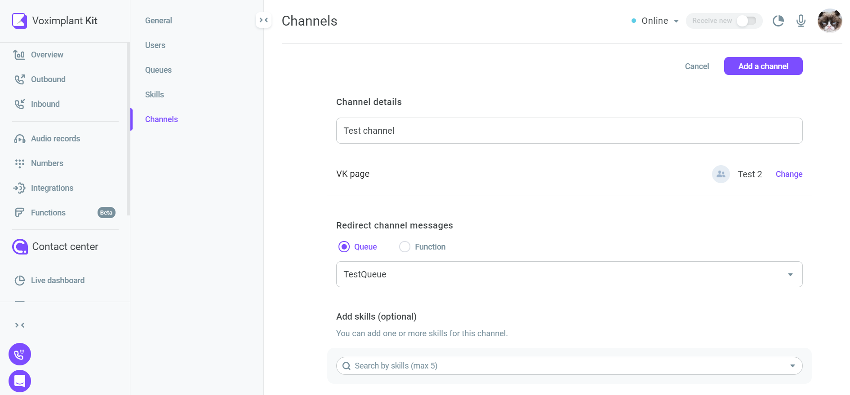Click the Audio records headphones icon

(x=19, y=139)
